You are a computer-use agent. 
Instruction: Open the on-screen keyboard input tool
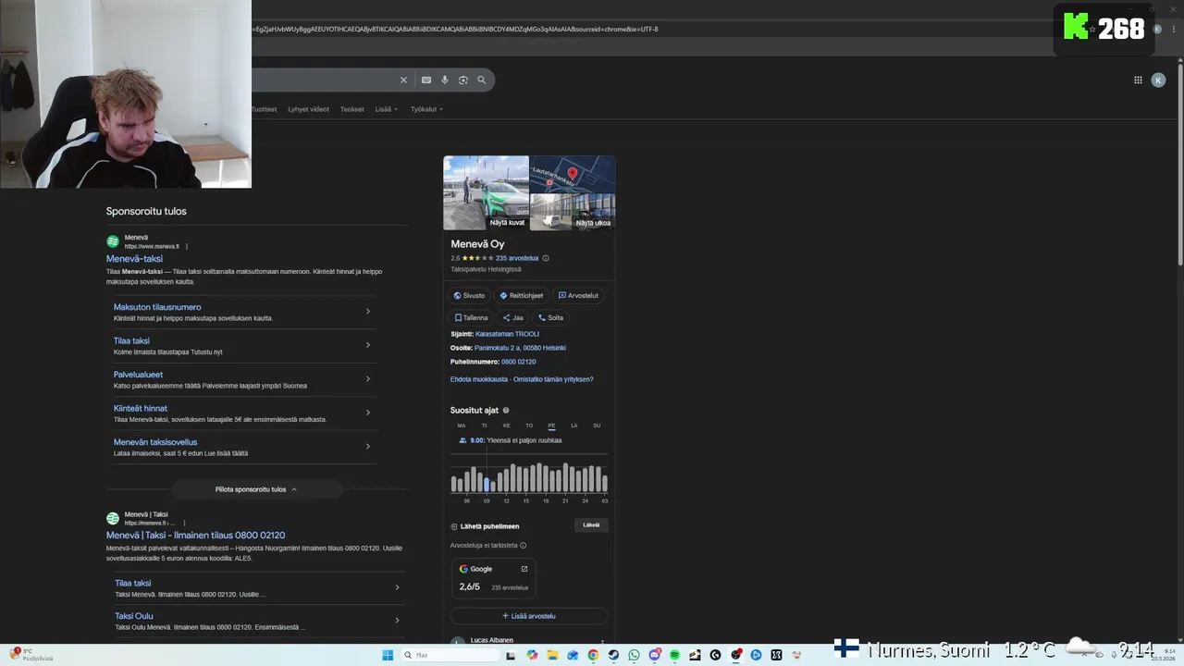(426, 80)
